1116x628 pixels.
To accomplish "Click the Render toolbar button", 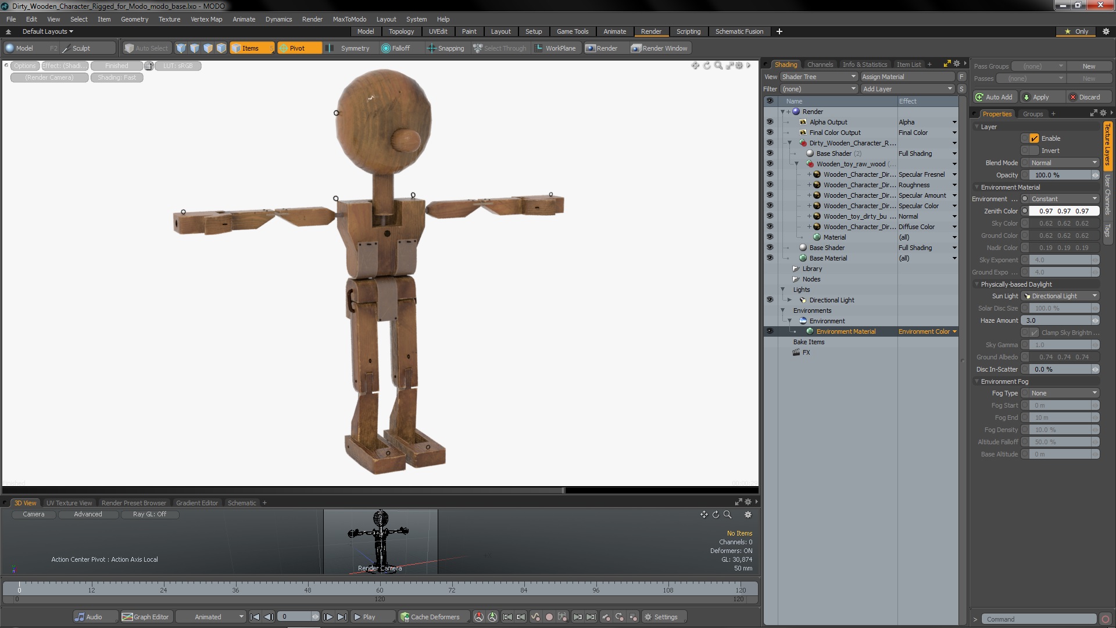I will coord(602,48).
